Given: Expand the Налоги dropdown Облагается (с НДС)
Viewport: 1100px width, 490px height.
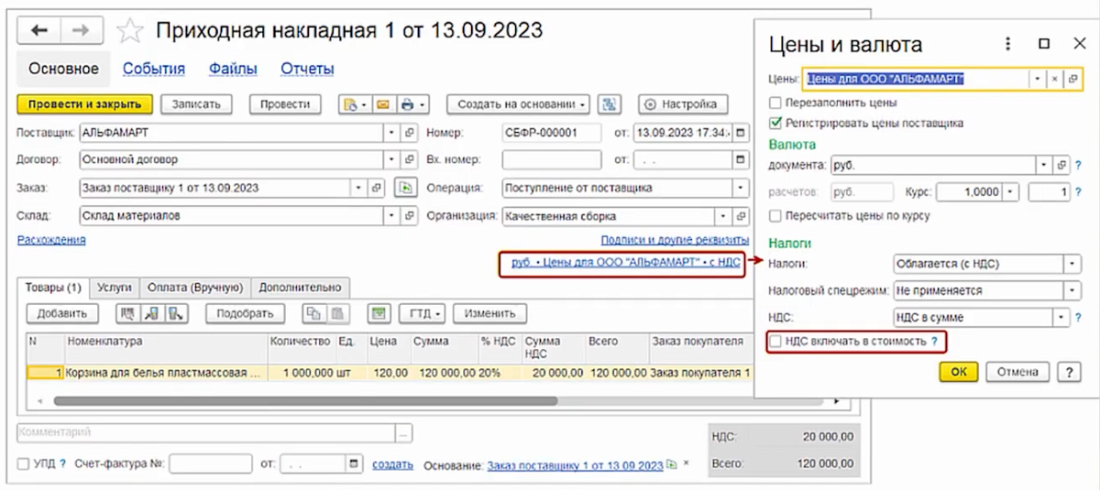Looking at the screenshot, I should point(1071,264).
